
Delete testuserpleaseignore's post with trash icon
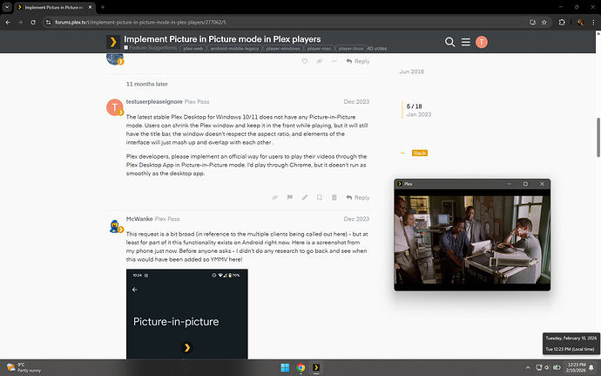click(334, 197)
